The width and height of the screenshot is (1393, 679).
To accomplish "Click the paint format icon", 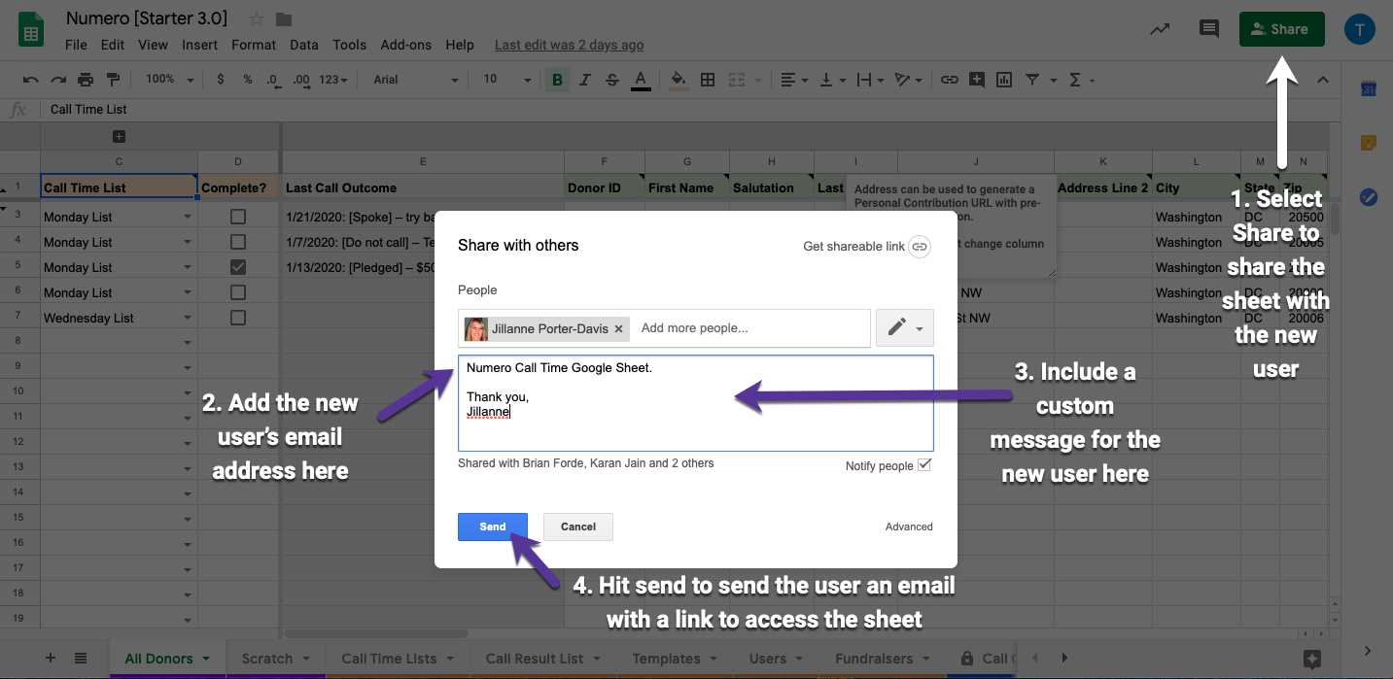I will (113, 80).
